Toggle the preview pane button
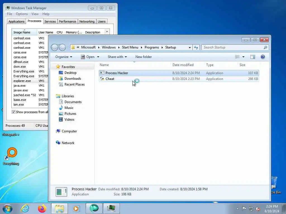The width and height of the screenshot is (286, 214). click(x=252, y=57)
